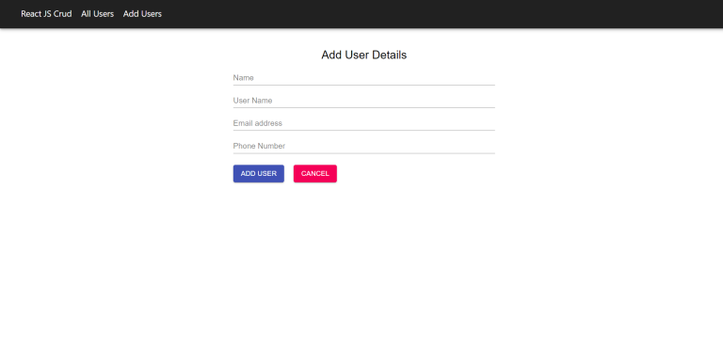The height and width of the screenshot is (348, 723).
Task: Navigate to All Users in top bar
Action: click(97, 14)
